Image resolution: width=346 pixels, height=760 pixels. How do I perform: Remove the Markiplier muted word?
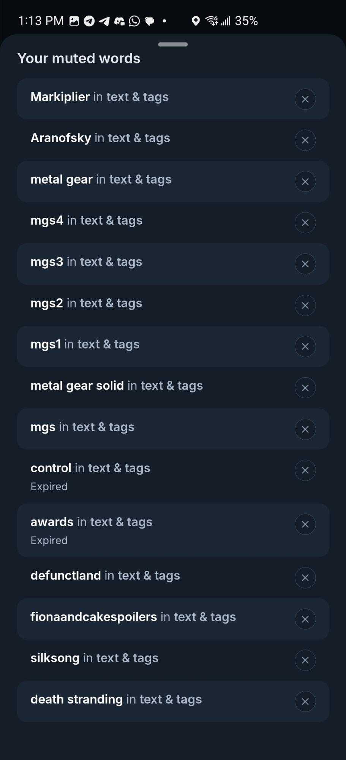[305, 99]
